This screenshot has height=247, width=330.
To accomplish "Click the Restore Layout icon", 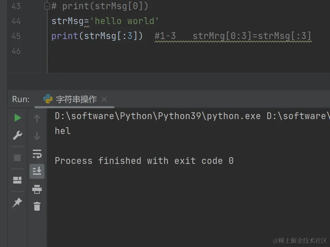I will (x=17, y=180).
